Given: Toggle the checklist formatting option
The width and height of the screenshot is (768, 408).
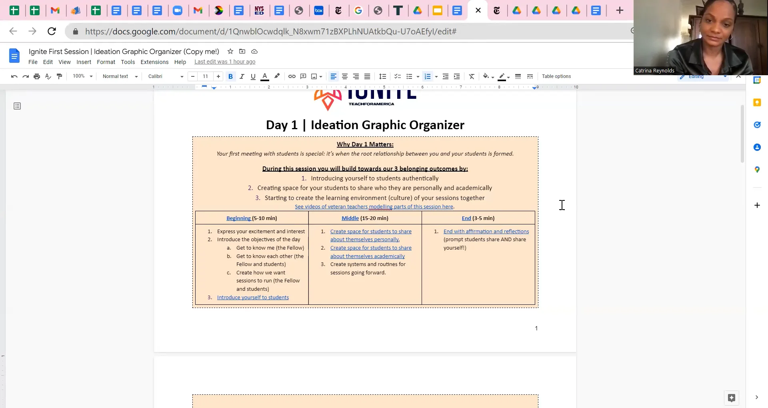Looking at the screenshot, I should pyautogui.click(x=397, y=76).
